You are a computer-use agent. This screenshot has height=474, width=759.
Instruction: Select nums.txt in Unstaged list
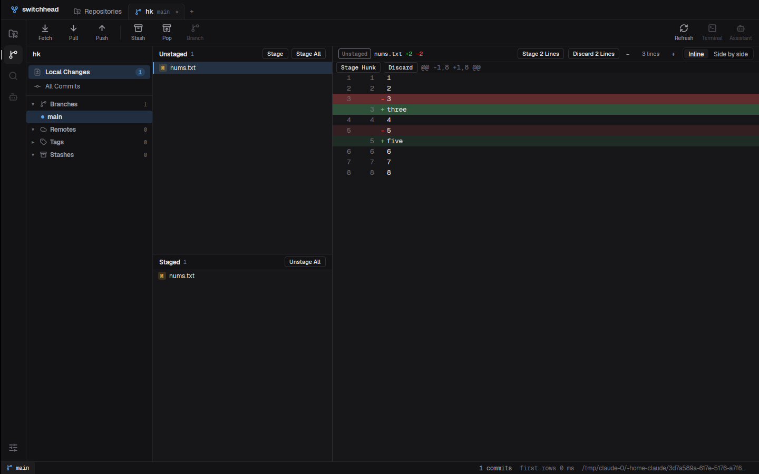point(242,68)
